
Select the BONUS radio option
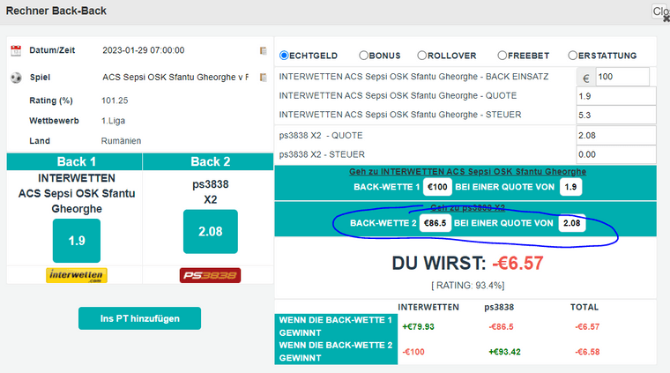click(363, 56)
